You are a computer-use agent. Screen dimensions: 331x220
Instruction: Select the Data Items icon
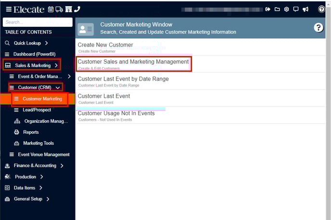click(x=7, y=188)
